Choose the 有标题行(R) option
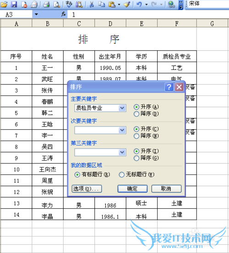This screenshot has height=253, width=229. (77, 174)
